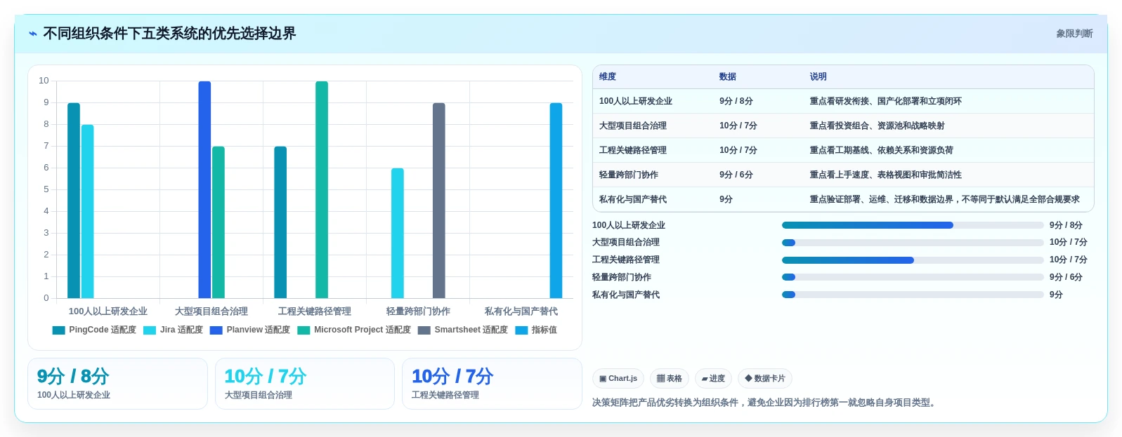Click the dashboard title text

169,34
